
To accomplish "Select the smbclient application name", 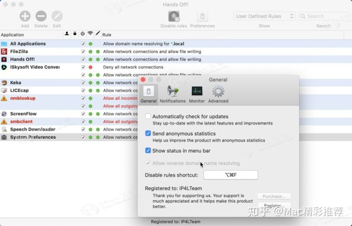I will pos(22,122).
